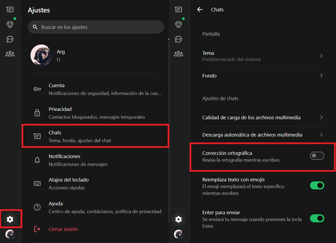Open Communities icon in left sidebar
Viewport: 336px width, 243px height.
click(x=10, y=54)
